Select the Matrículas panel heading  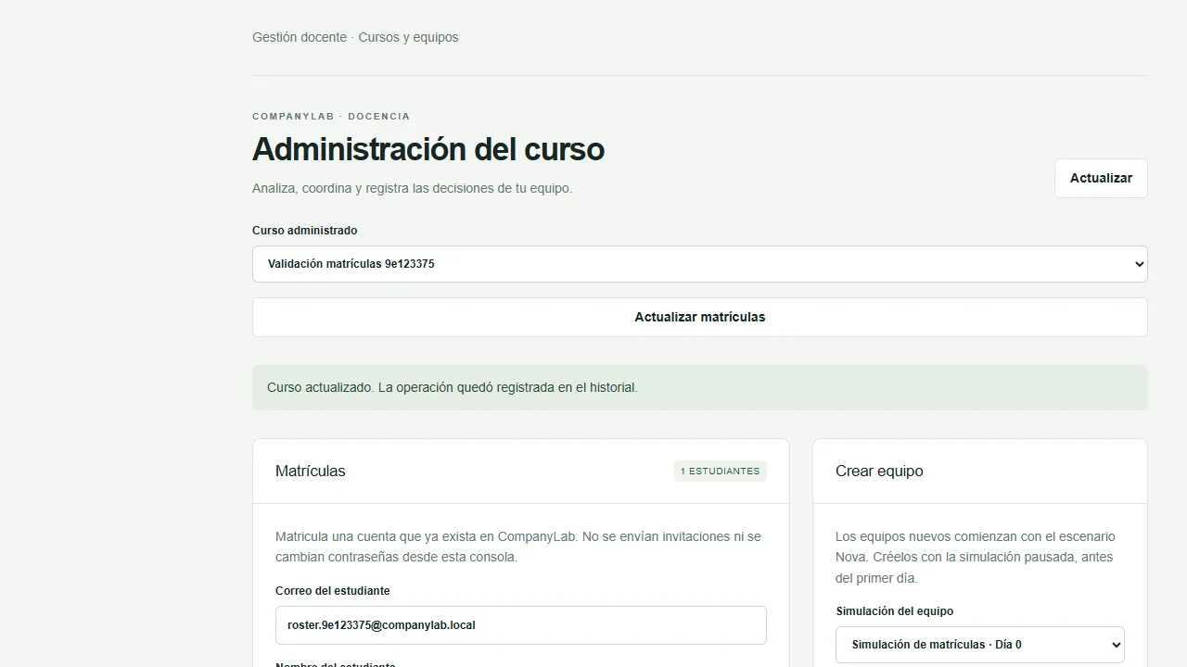pos(311,471)
